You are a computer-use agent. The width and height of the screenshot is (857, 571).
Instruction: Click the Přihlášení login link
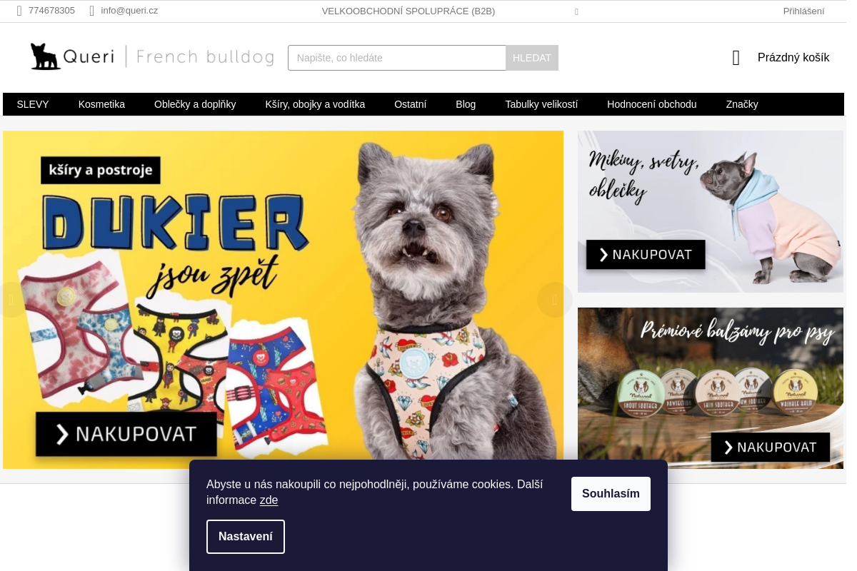pyautogui.click(x=803, y=11)
